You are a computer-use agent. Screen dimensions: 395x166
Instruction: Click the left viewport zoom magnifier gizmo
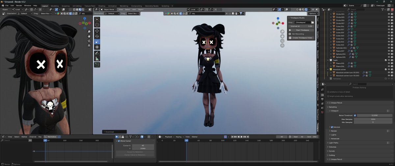tap(89, 31)
